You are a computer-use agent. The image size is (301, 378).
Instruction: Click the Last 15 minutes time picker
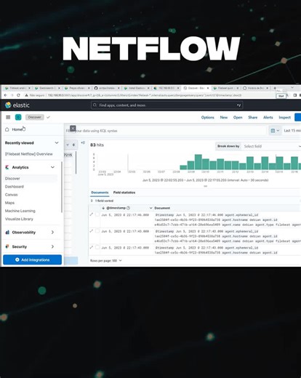pos(292,131)
